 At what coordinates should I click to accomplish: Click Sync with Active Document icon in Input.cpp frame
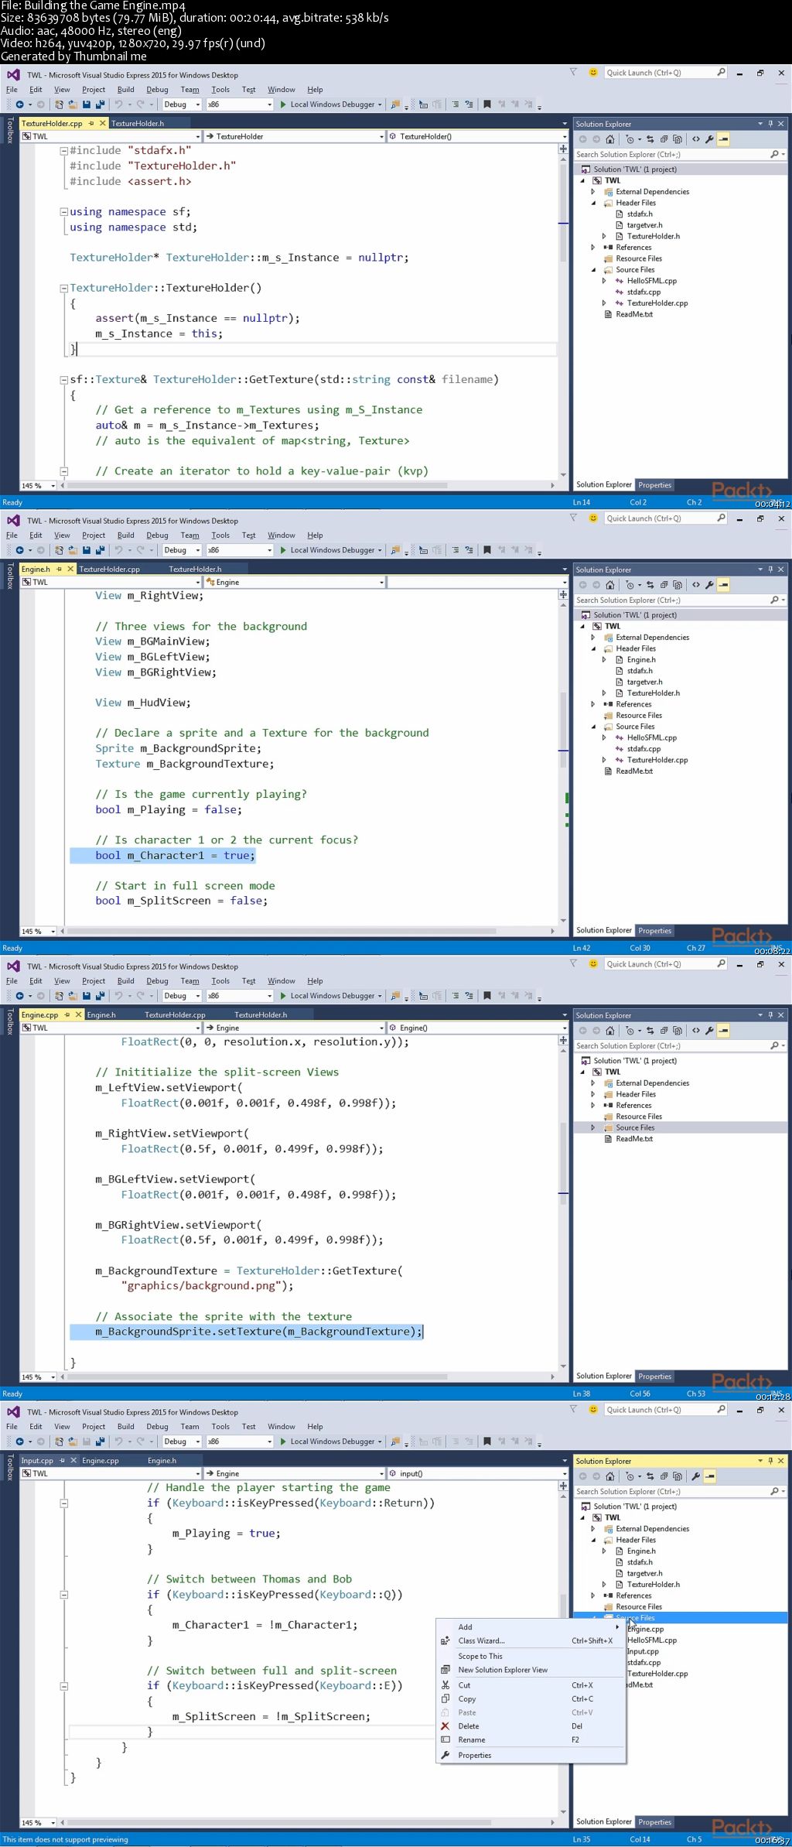(650, 1476)
